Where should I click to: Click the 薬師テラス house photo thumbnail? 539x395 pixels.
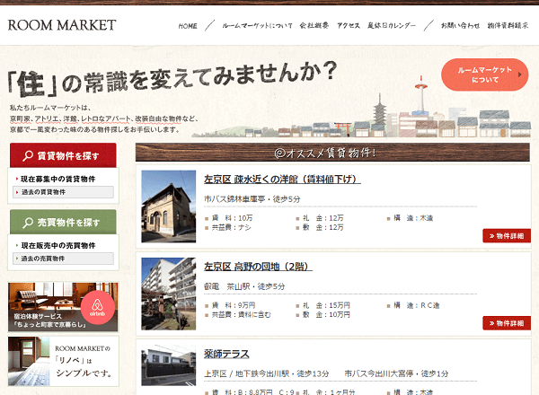tap(169, 365)
